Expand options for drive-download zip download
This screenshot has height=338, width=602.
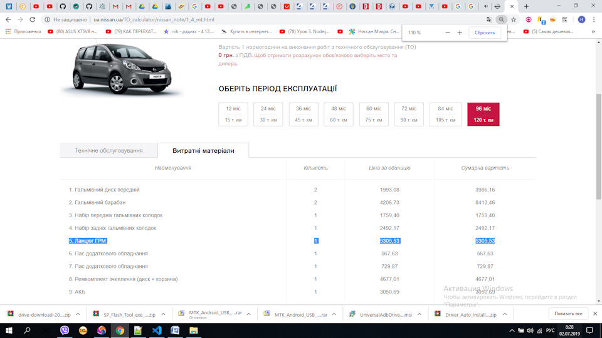78,314
